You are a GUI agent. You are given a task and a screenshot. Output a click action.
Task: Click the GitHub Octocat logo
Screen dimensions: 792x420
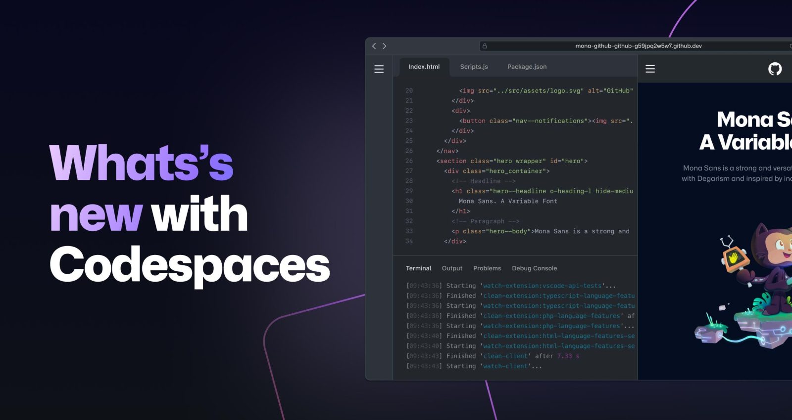pos(775,69)
